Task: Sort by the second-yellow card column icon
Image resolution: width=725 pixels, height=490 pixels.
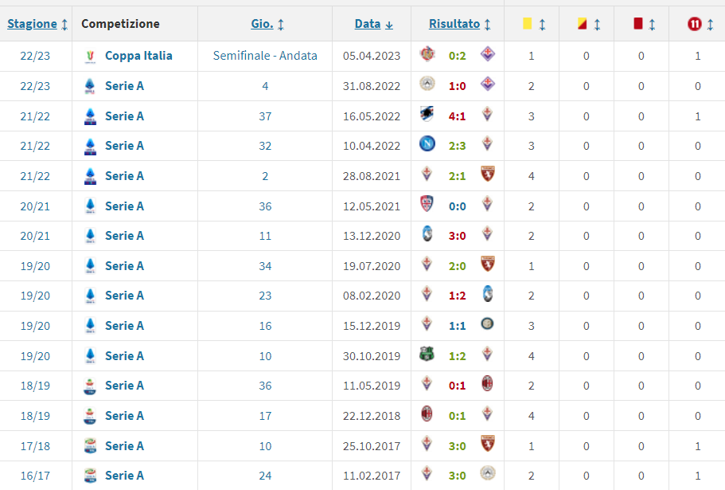Action: pos(582,24)
